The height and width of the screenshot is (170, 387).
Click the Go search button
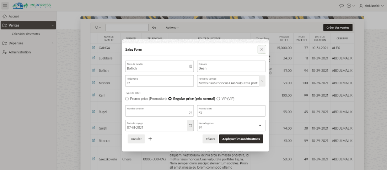tap(154, 28)
